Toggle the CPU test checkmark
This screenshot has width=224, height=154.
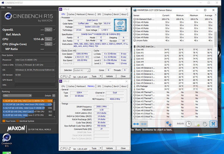pyautogui.click(x=54, y=39)
